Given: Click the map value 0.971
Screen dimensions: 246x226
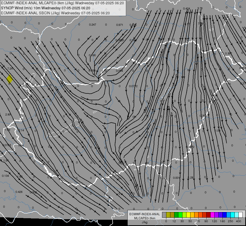Looking at the screenshot, I should point(120,25).
